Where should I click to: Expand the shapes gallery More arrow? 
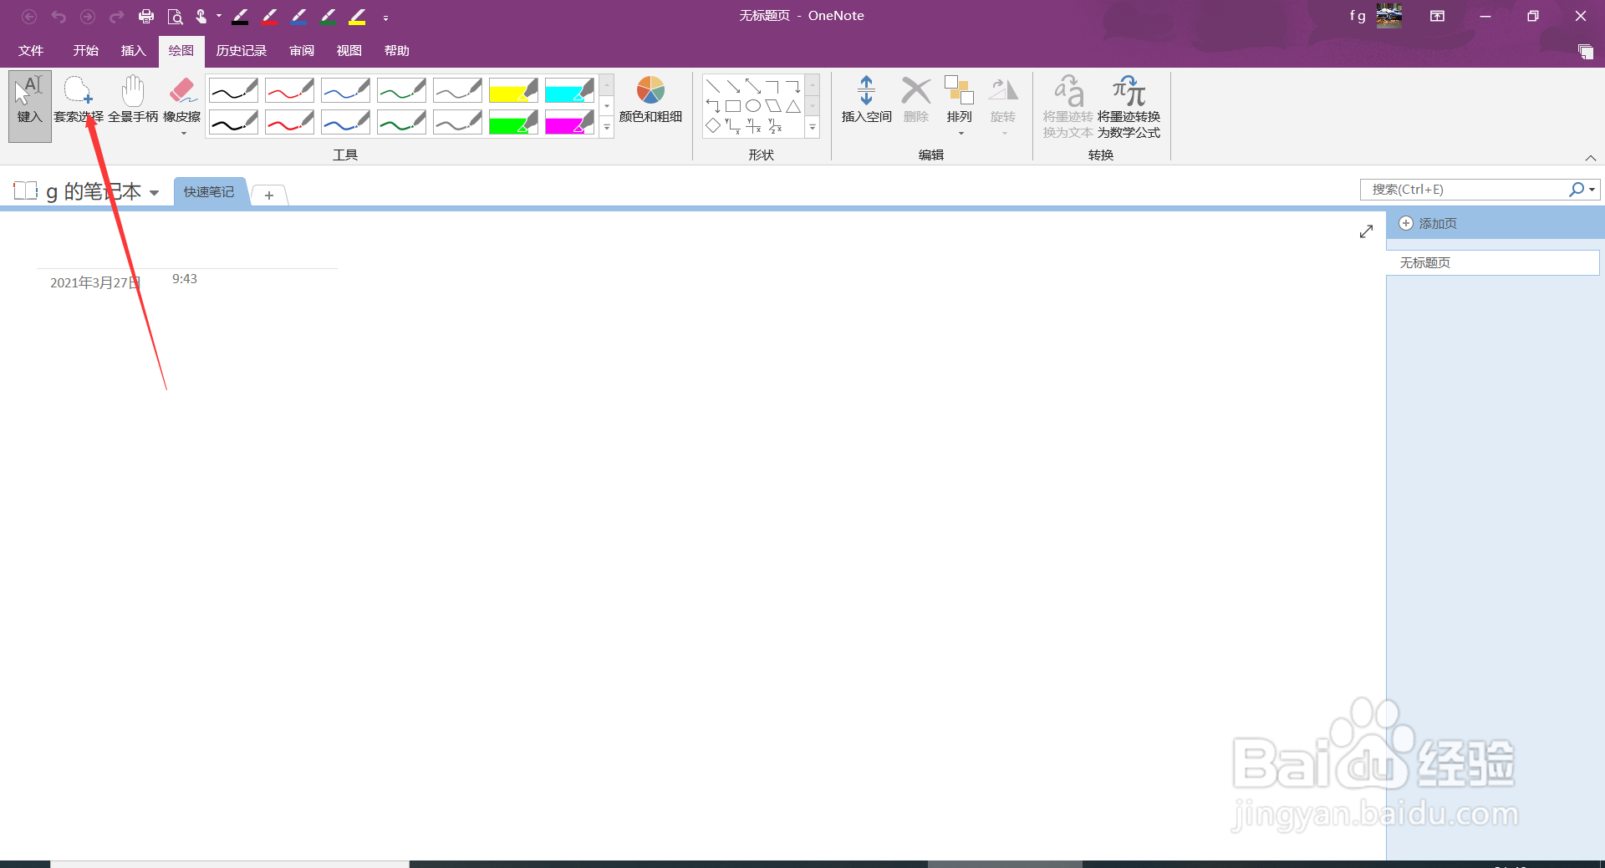[x=813, y=128]
